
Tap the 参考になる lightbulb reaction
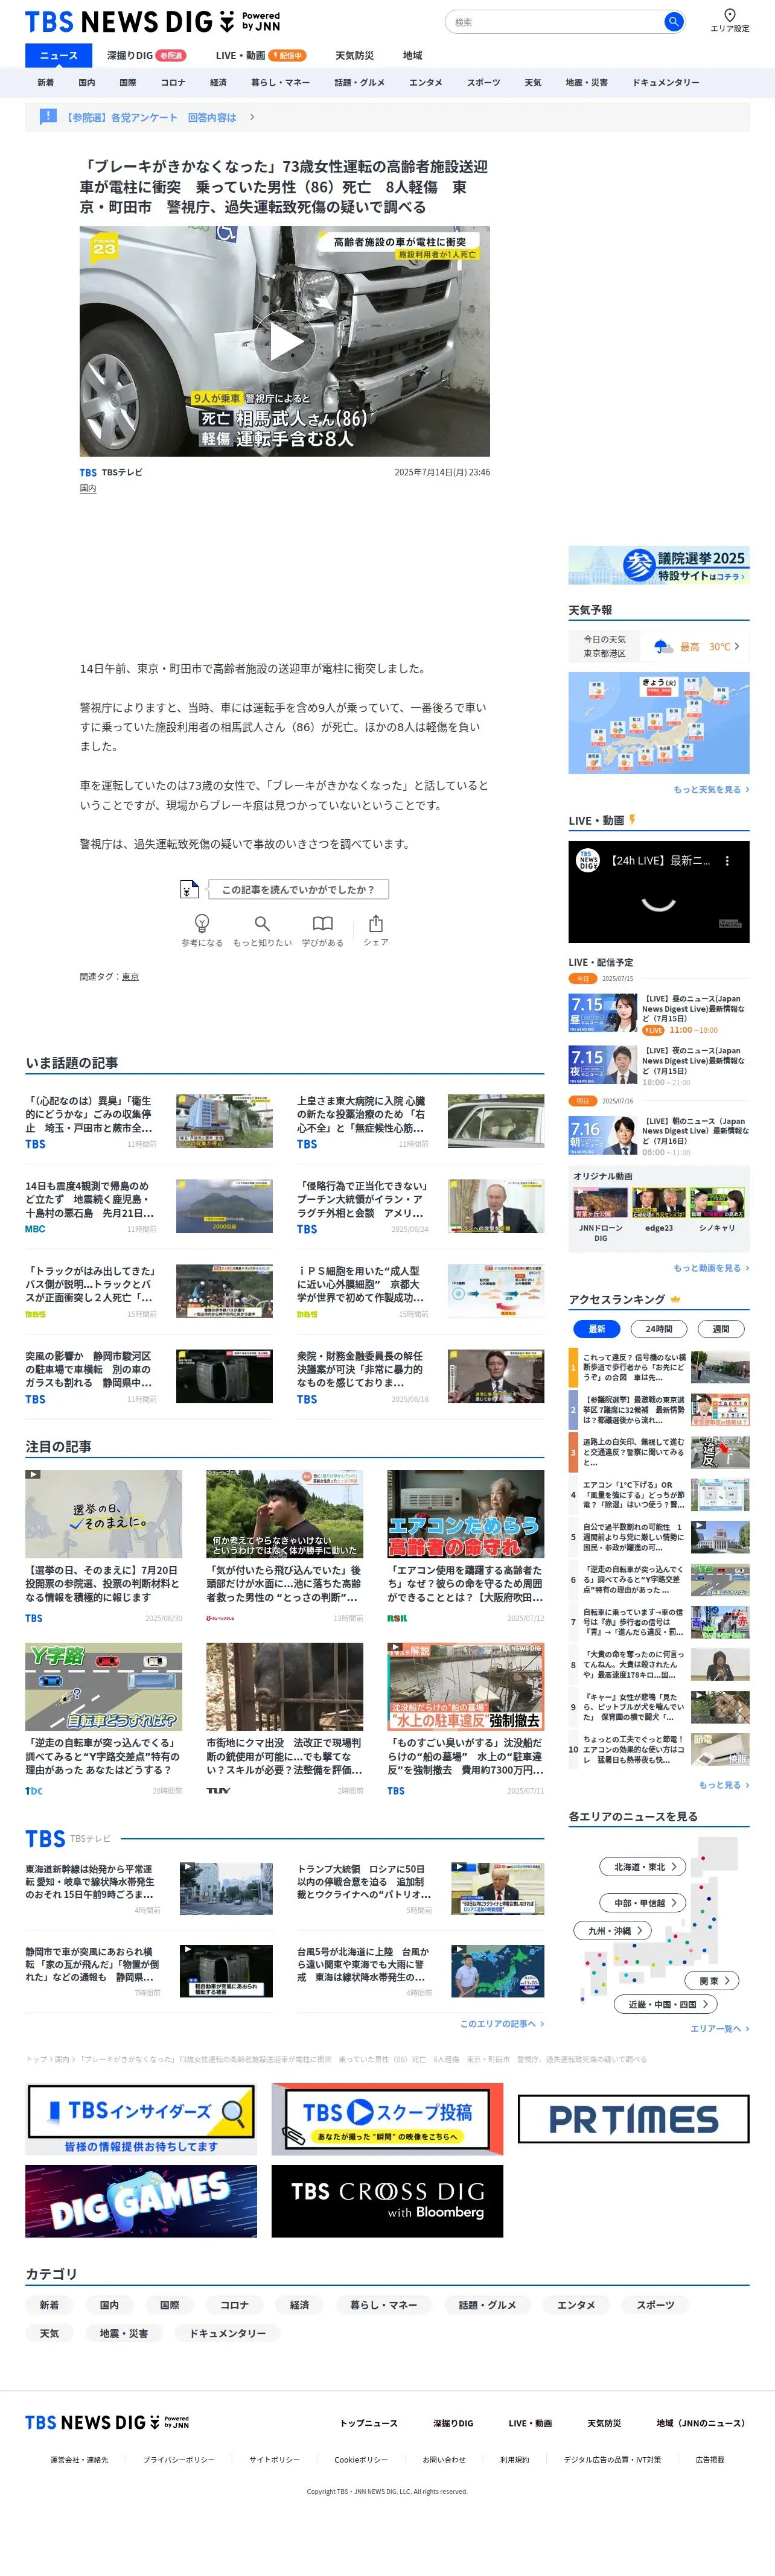pyautogui.click(x=202, y=929)
